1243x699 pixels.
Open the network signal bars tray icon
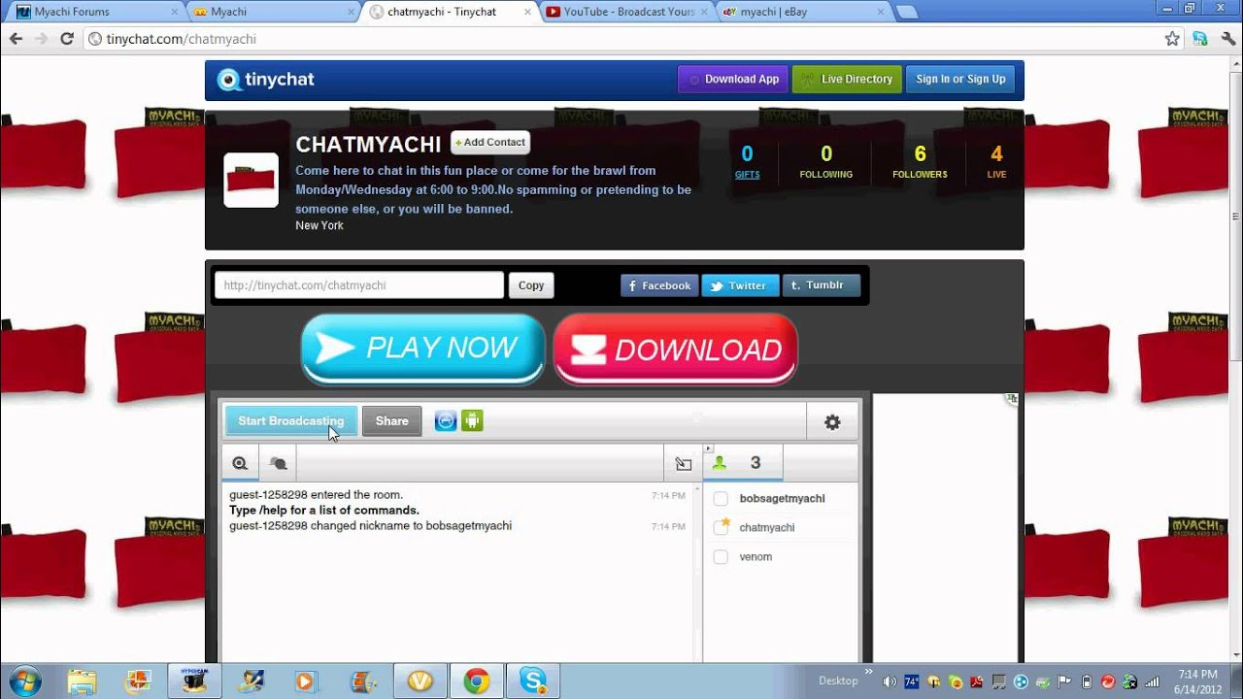(x=1153, y=682)
